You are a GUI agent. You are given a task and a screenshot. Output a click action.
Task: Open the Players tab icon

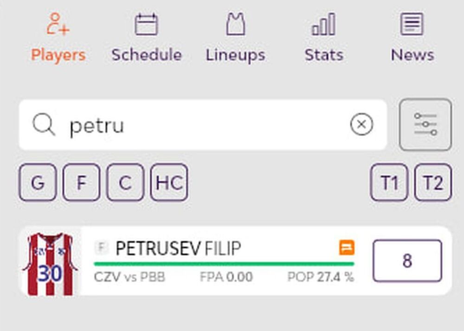pos(58,24)
